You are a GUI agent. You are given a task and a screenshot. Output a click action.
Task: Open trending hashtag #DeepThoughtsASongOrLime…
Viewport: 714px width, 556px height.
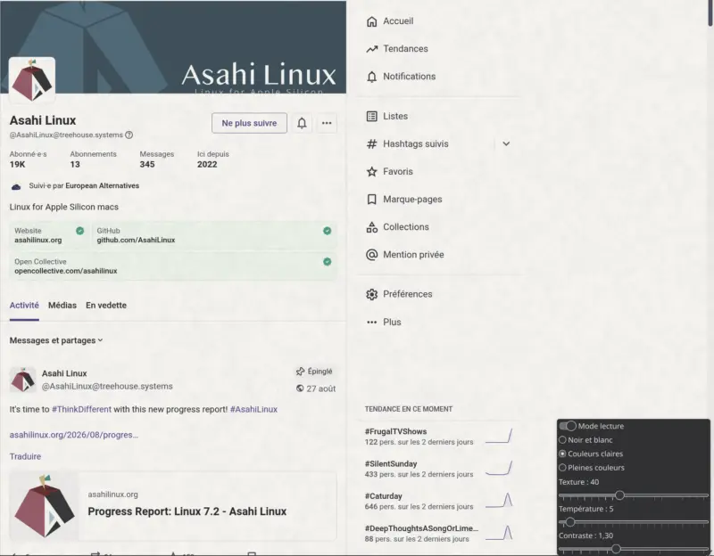[421, 528]
